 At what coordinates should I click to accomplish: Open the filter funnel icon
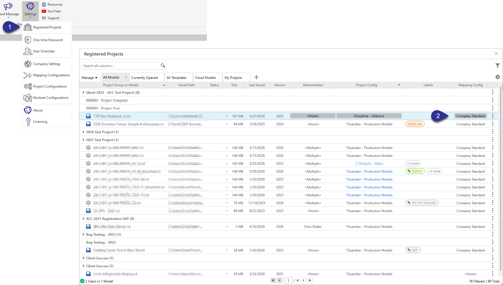coord(498,66)
